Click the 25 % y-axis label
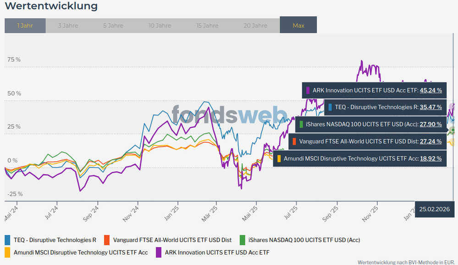 pyautogui.click(x=14, y=127)
